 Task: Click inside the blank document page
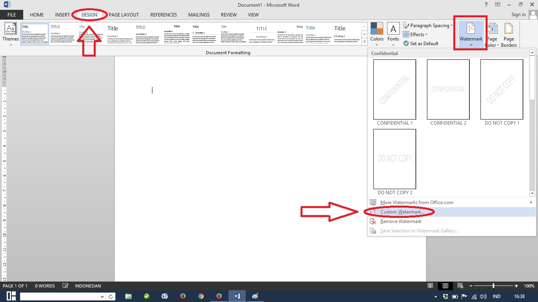coord(270,169)
